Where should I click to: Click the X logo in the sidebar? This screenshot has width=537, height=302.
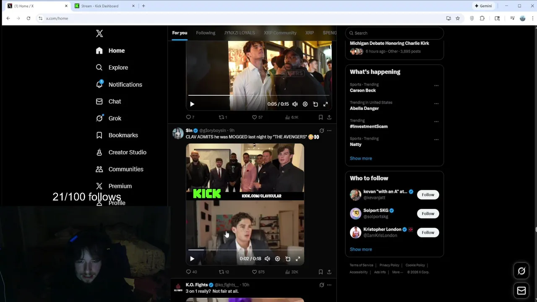coord(99,34)
